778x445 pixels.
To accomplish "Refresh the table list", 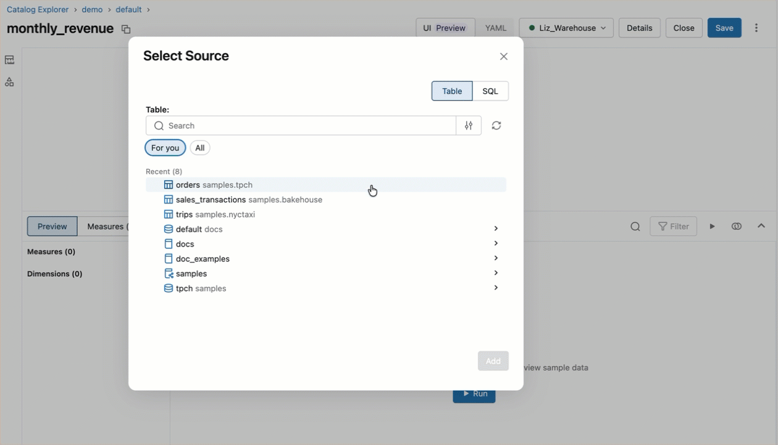I will pyautogui.click(x=496, y=125).
